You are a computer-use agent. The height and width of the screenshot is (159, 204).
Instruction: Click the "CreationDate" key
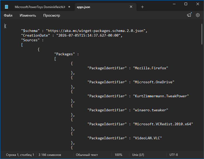click(x=36, y=35)
